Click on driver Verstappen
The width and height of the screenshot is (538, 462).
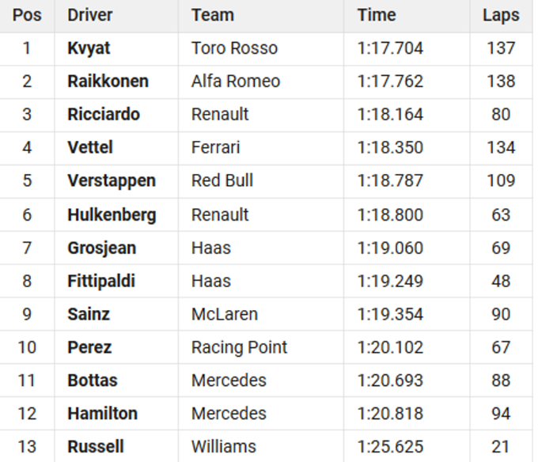pos(112,181)
